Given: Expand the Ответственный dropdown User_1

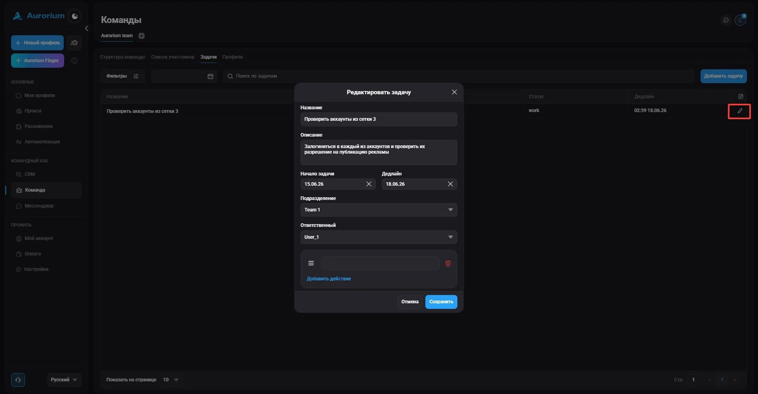Looking at the screenshot, I should point(379,237).
